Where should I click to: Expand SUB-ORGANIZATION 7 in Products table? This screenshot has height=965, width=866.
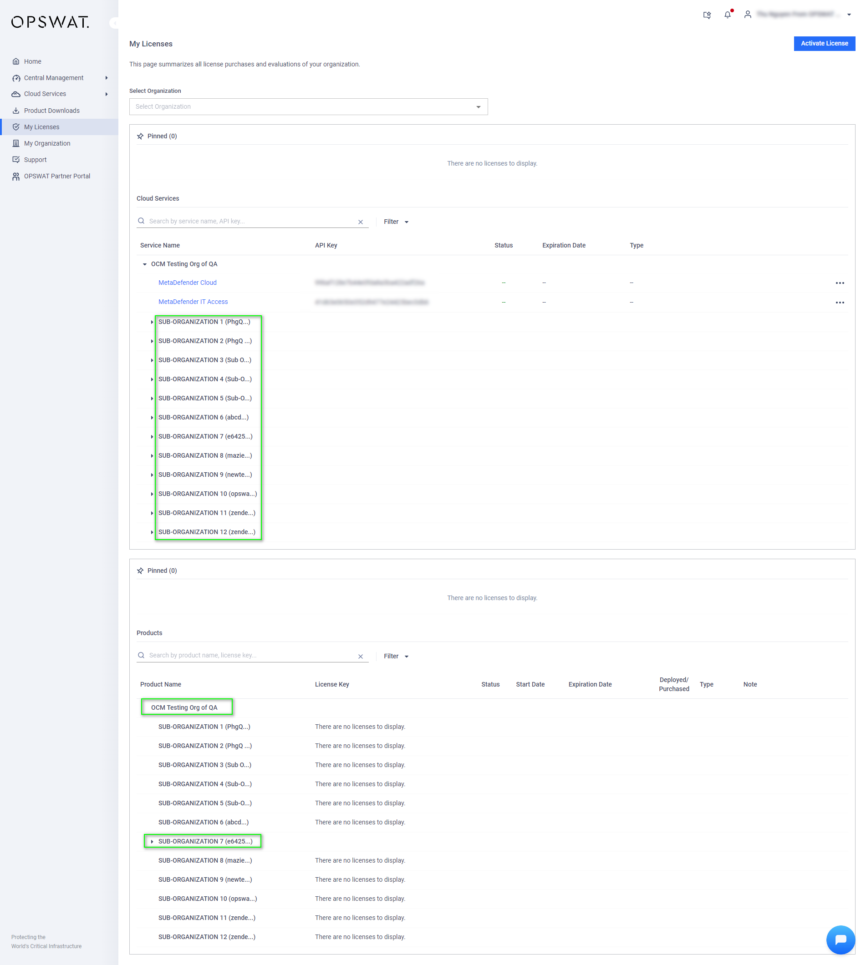coord(152,842)
